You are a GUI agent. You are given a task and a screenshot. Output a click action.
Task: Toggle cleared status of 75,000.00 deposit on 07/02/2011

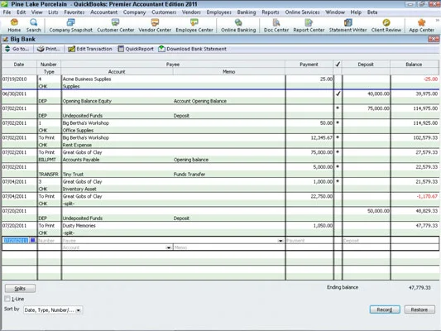coord(338,108)
